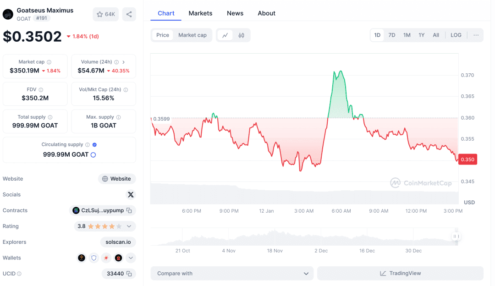
Task: Copy UCID 33440
Action: click(x=129, y=273)
